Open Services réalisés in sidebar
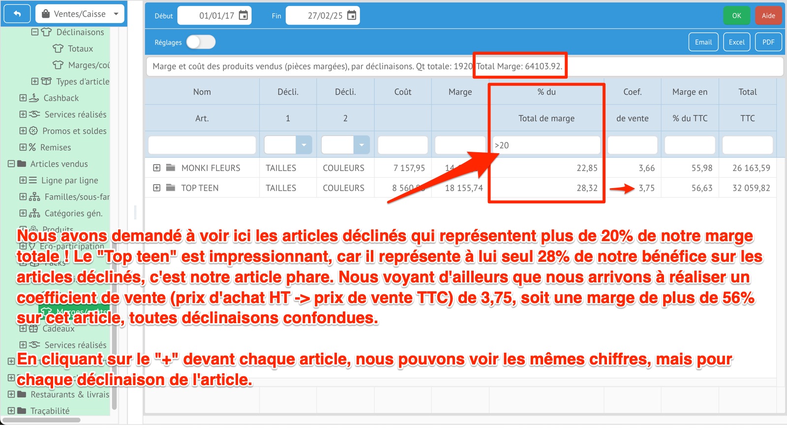787x445 pixels. 75,114
